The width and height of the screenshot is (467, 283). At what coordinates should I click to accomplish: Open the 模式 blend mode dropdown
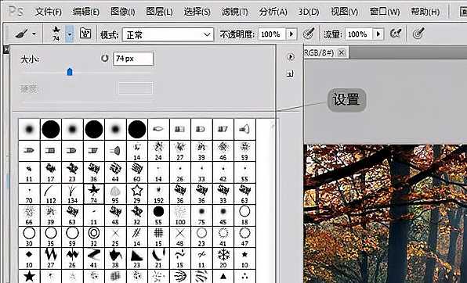(x=168, y=34)
